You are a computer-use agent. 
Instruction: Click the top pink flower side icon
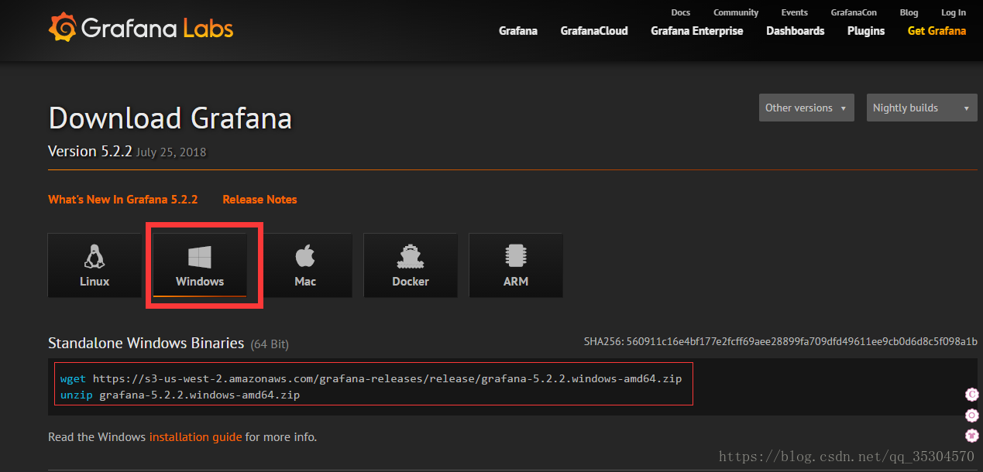[972, 395]
